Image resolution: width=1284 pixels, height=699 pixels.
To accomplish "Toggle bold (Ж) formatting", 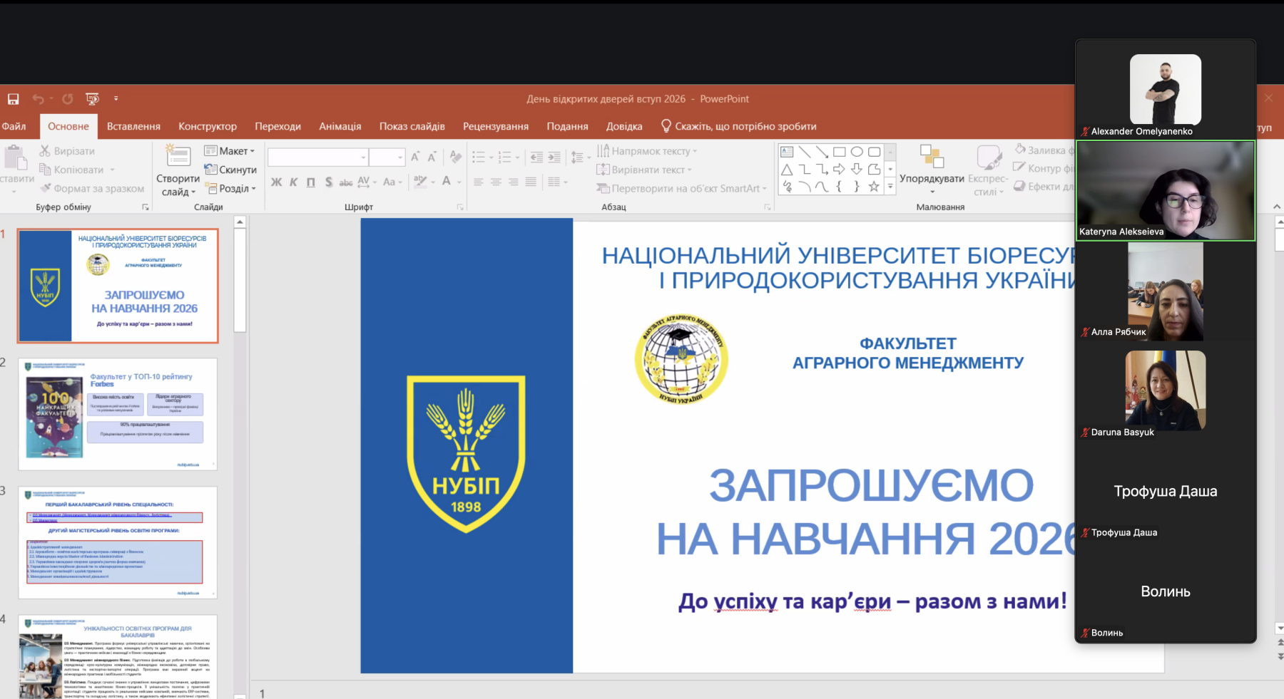I will (276, 182).
